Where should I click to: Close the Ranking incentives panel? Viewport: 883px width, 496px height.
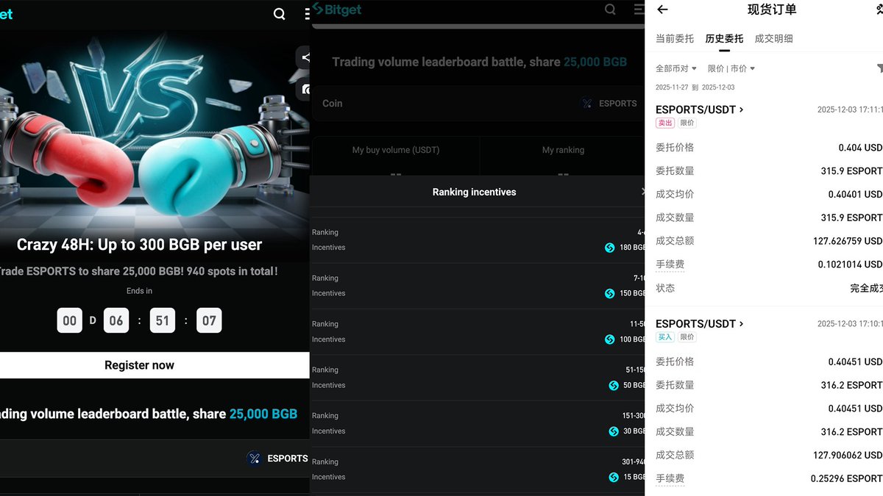click(642, 192)
